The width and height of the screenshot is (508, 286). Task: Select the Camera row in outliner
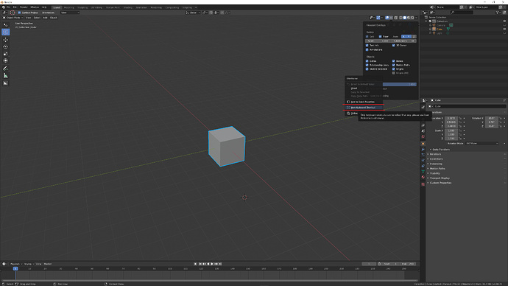[440, 25]
